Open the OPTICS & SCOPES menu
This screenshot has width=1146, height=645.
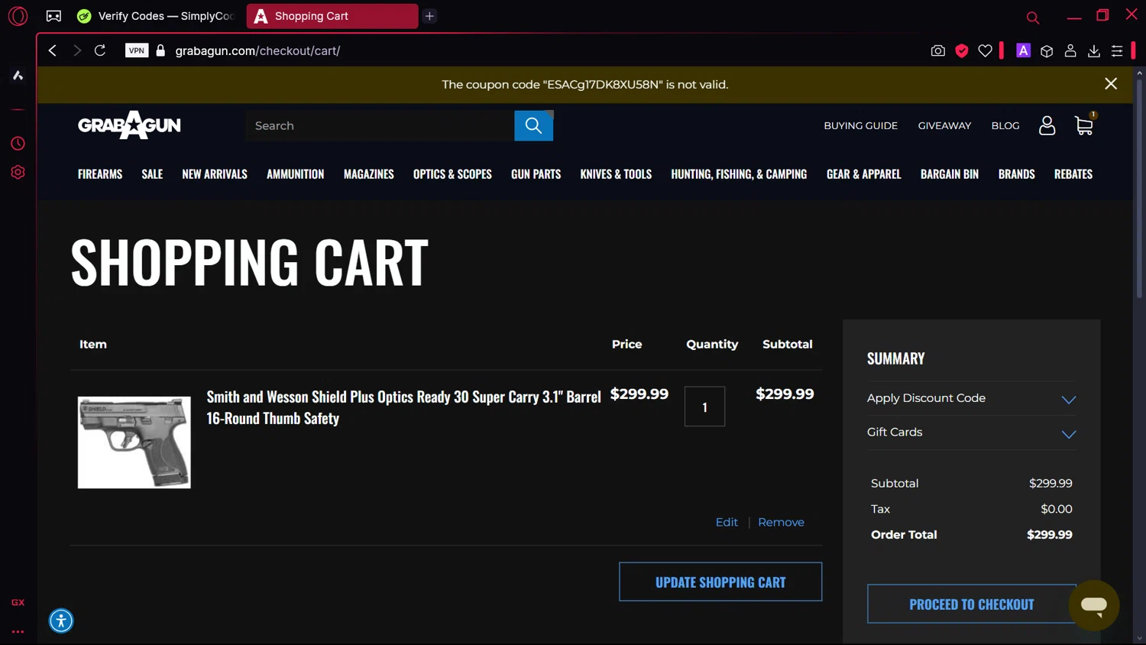(452, 174)
